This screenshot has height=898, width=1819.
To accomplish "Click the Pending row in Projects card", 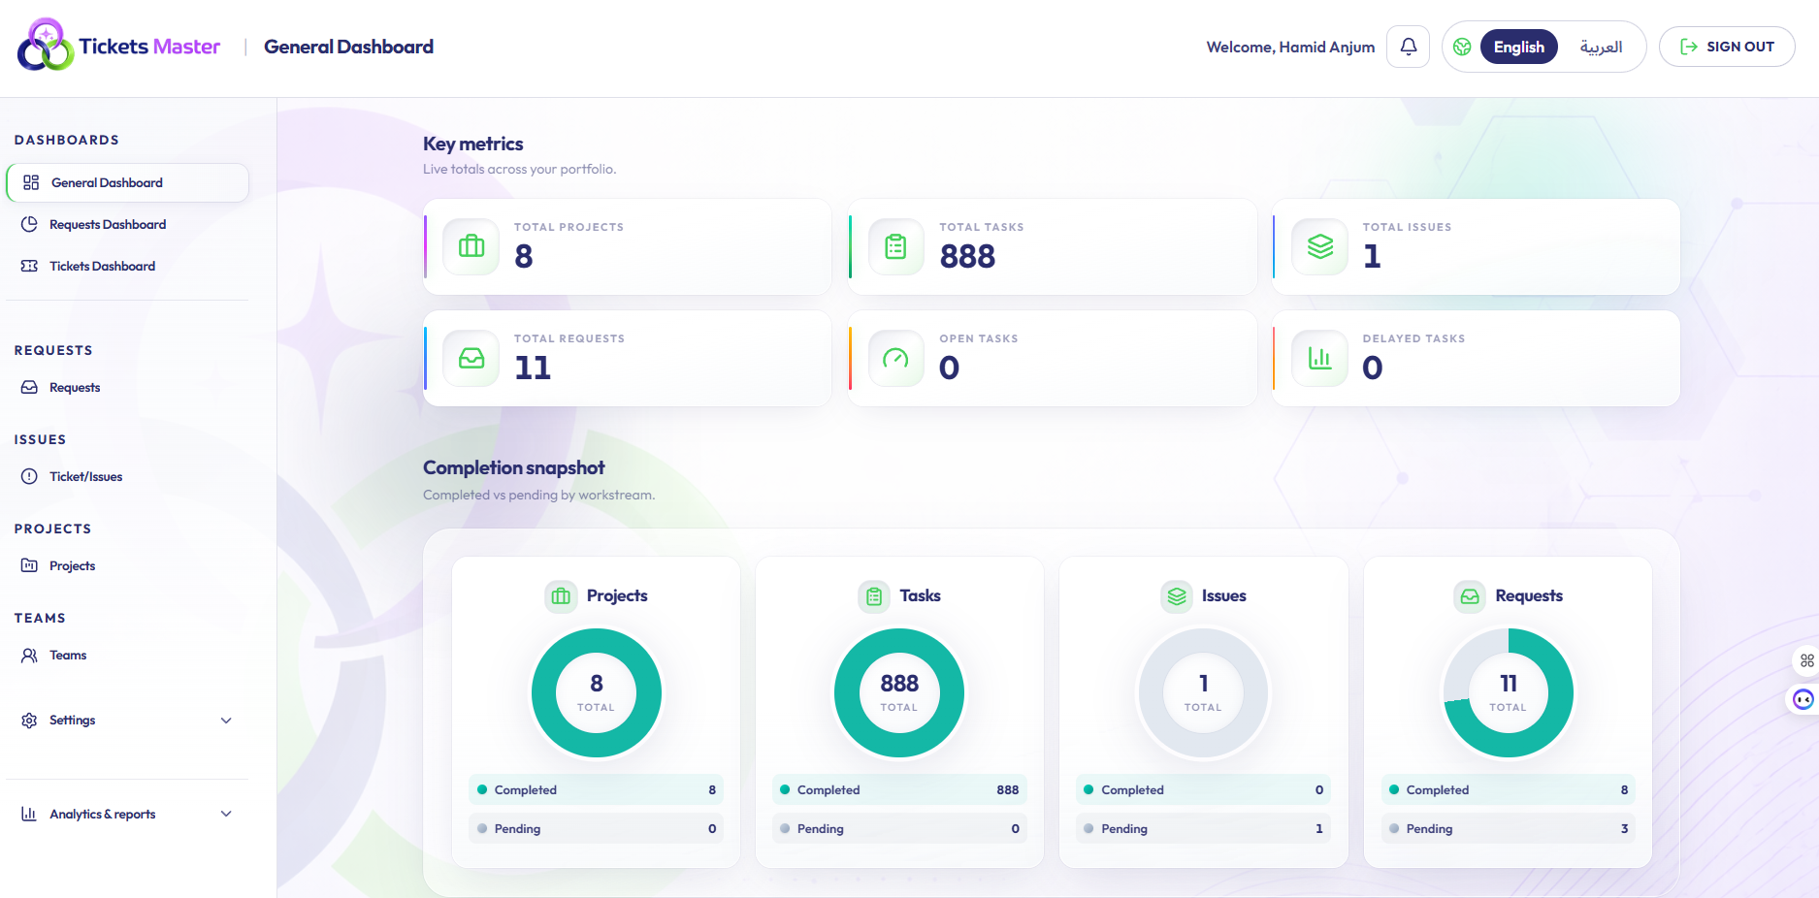I will [597, 829].
